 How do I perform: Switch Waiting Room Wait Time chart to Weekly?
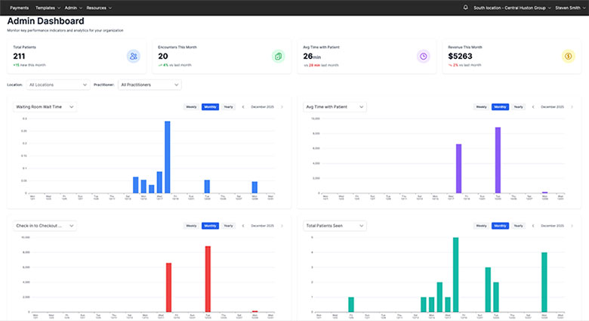click(x=192, y=107)
